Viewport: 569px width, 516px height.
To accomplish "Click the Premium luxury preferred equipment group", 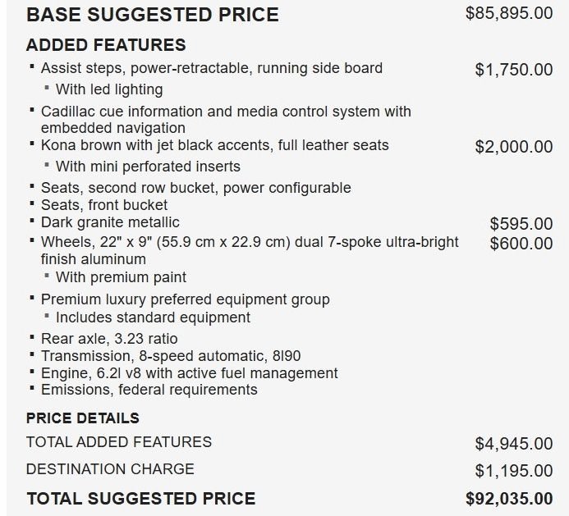I will coord(185,300).
